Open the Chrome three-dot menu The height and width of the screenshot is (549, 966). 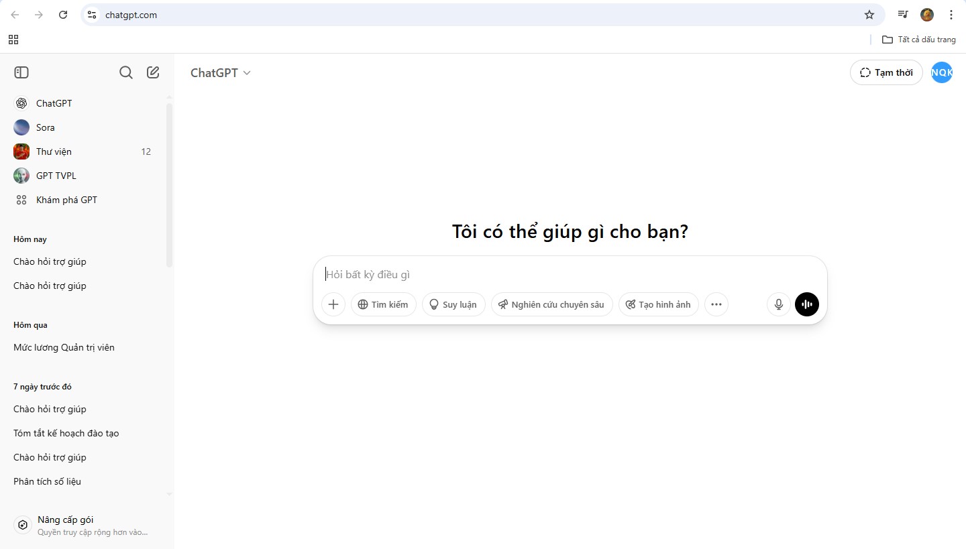pyautogui.click(x=951, y=15)
